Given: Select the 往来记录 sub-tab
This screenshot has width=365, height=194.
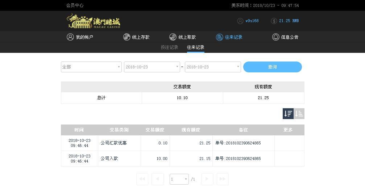Looking at the screenshot, I should [x=195, y=47].
